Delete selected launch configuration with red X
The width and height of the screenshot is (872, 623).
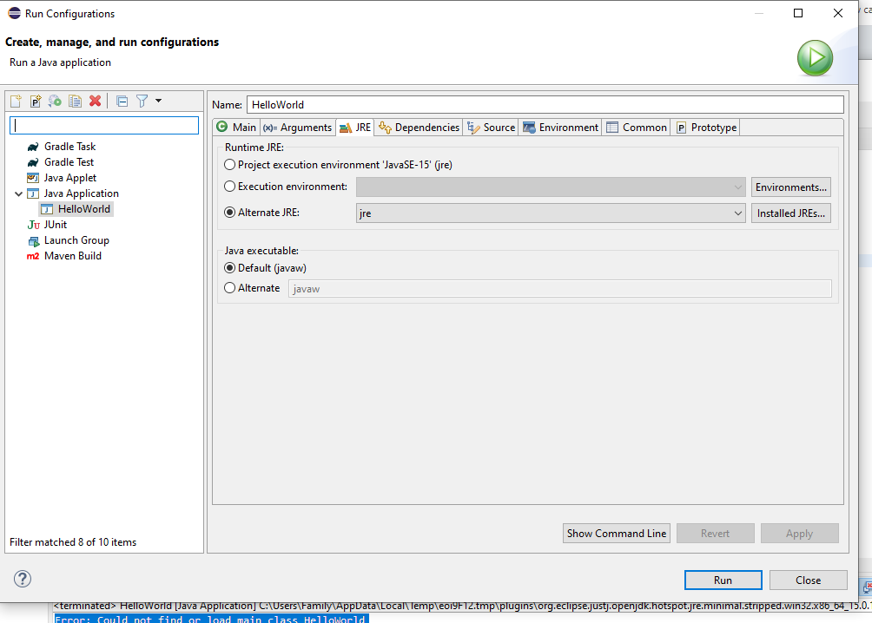coord(96,102)
